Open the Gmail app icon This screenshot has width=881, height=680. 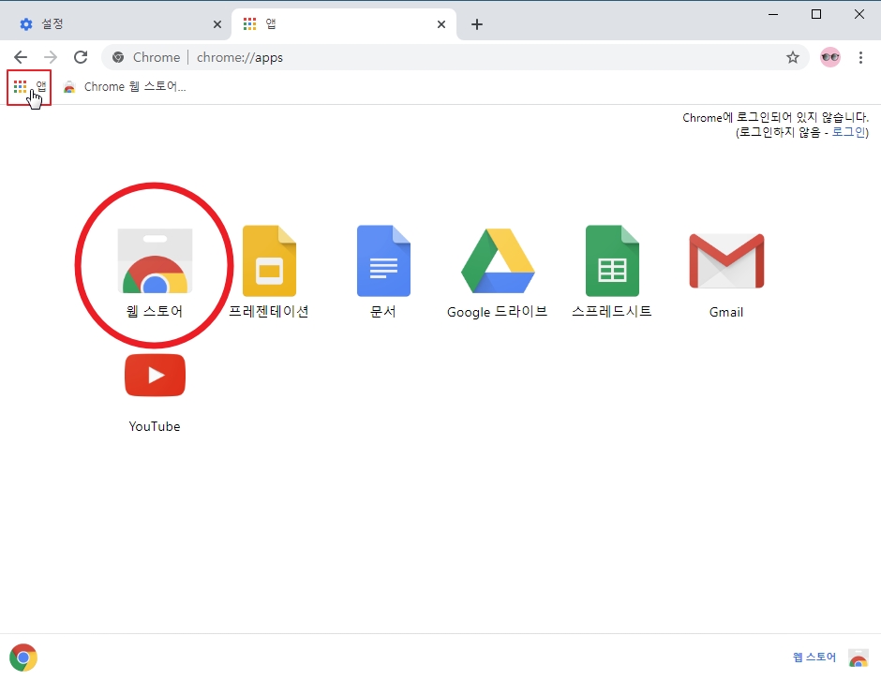726,260
